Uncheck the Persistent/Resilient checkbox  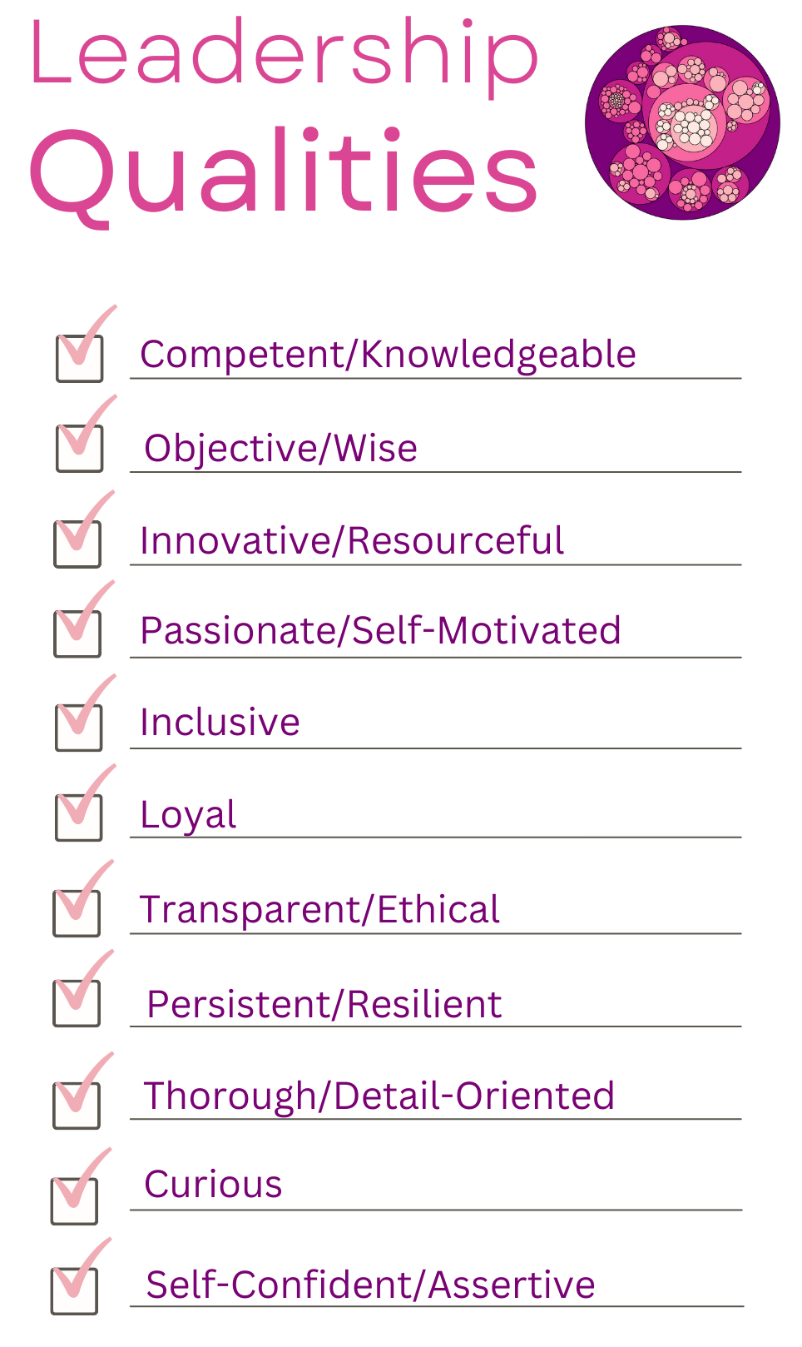click(77, 1003)
